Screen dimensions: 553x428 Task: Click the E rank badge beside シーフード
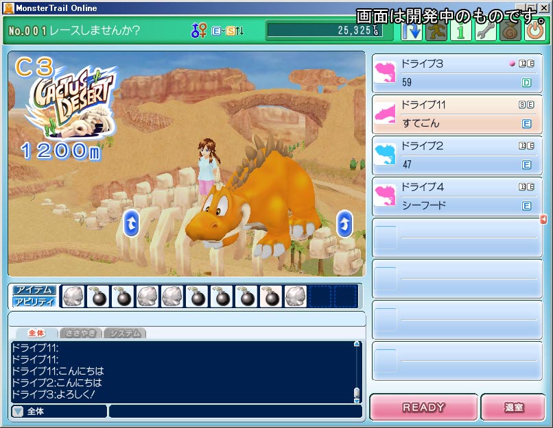click(526, 206)
